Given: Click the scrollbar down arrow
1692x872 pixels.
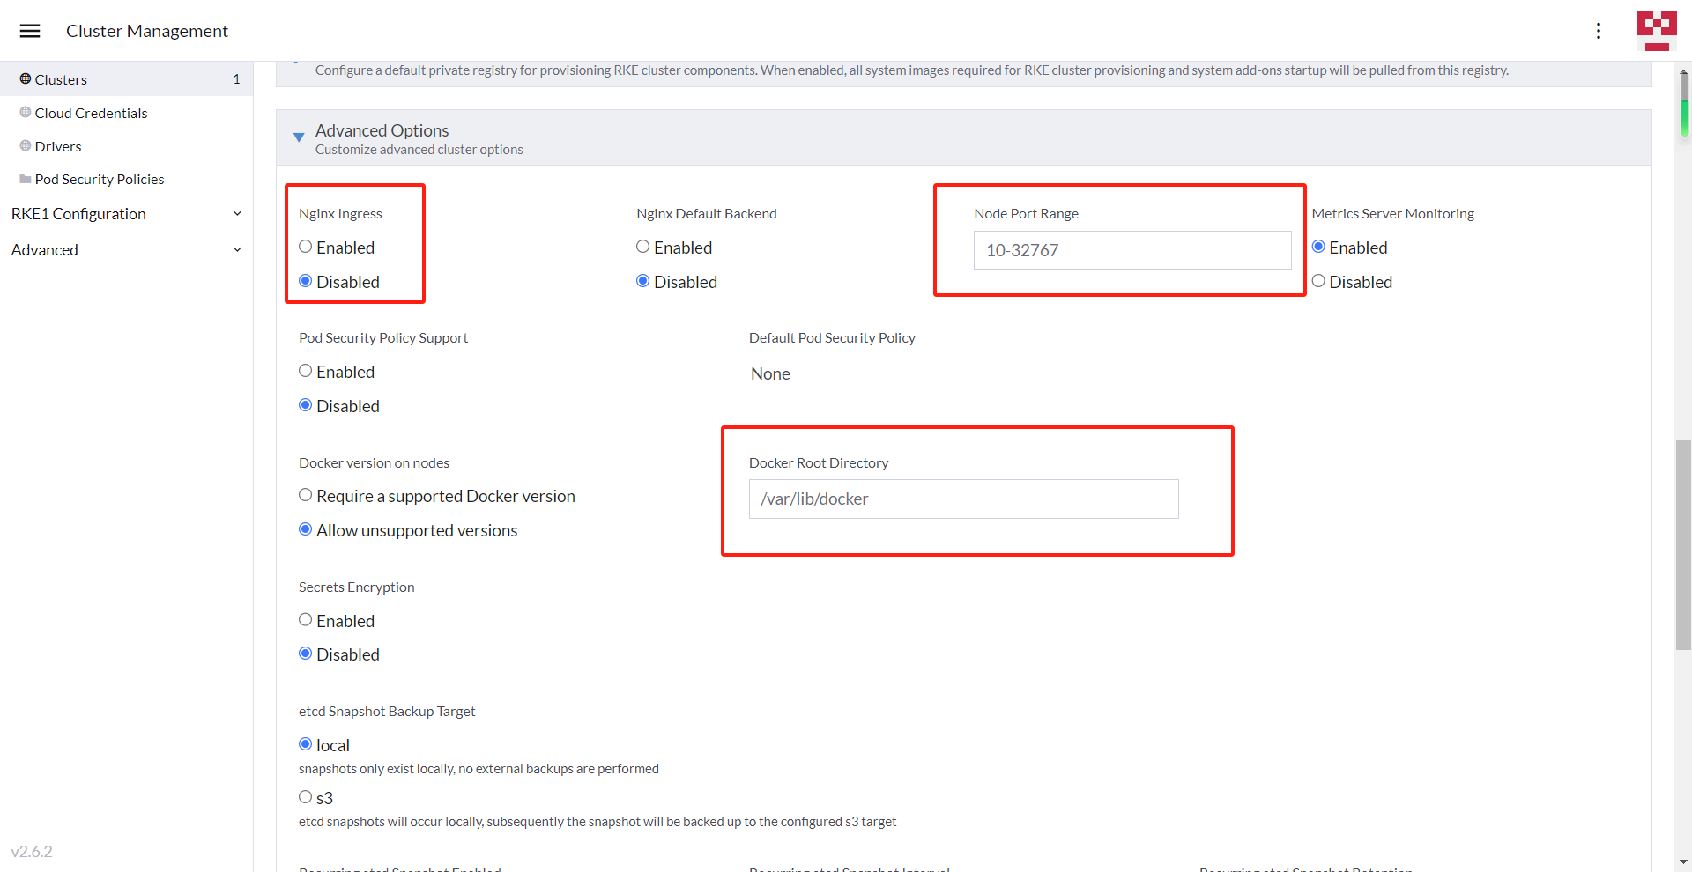Looking at the screenshot, I should 1683,862.
